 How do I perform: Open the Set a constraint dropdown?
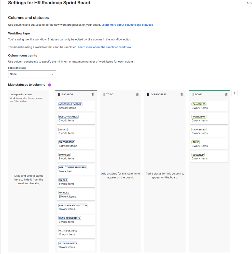(32, 74)
